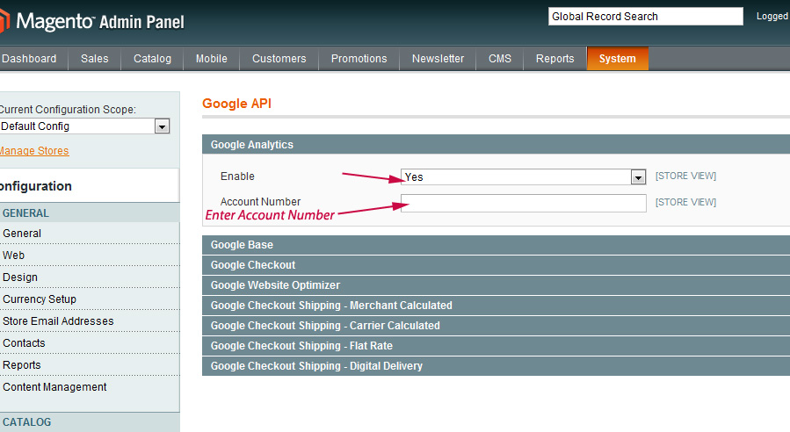Focus the Global Record Search field
This screenshot has height=432, width=790.
645,16
